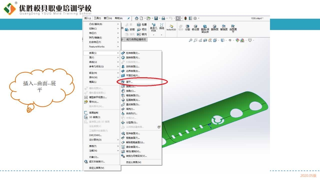Click the Hide/Show Items eye icon
Viewport: 320px width, 180px height.
[230, 40]
